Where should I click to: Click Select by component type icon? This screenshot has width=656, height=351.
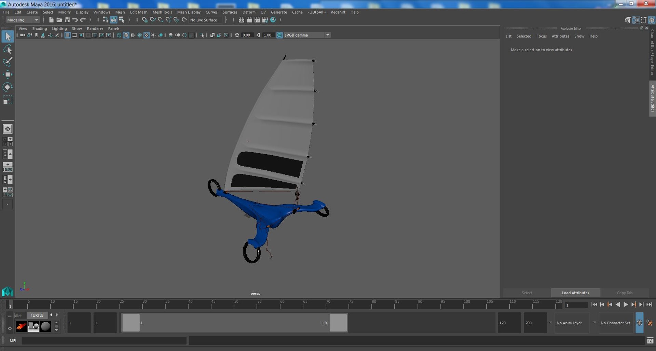pyautogui.click(x=122, y=20)
